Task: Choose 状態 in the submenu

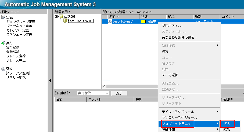Action: (230, 124)
